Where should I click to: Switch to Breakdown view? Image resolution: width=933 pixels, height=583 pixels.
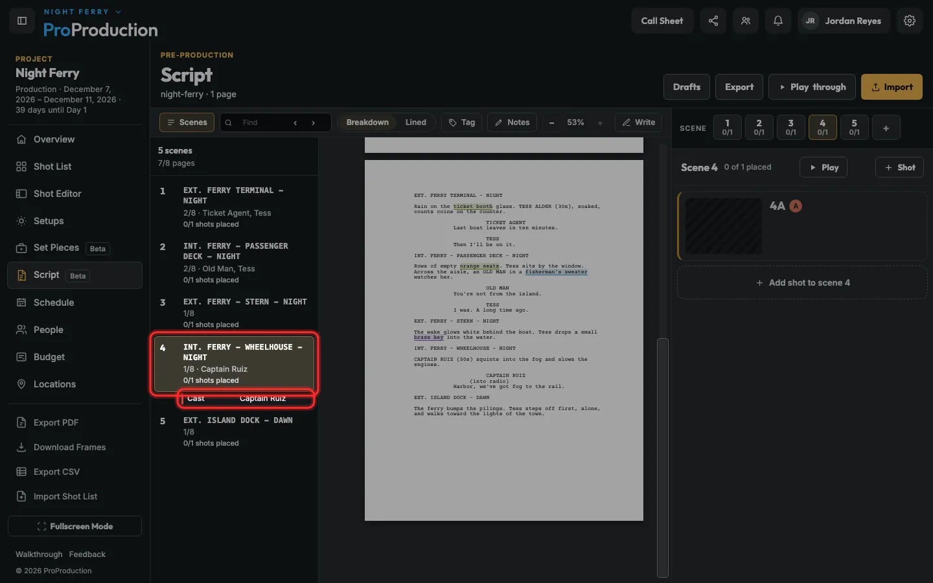coord(367,122)
